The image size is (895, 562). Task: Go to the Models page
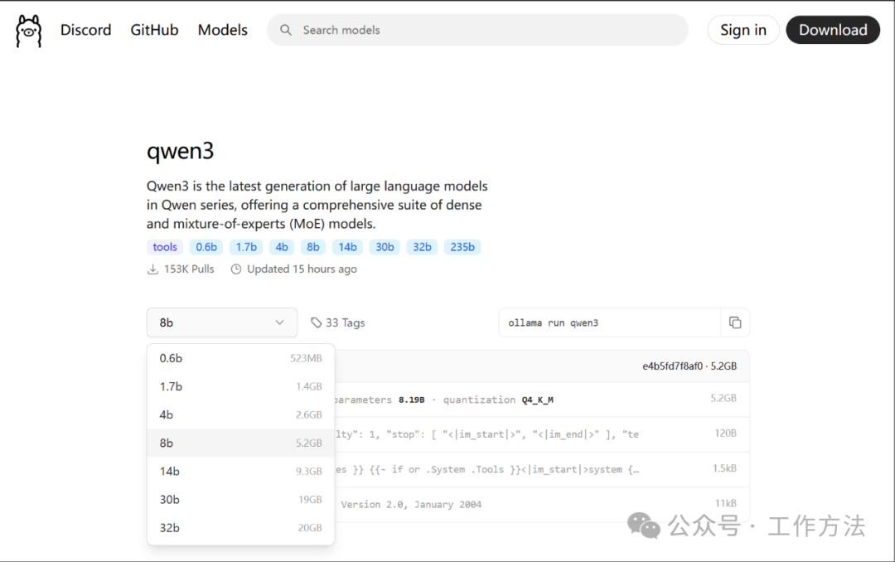pos(223,30)
